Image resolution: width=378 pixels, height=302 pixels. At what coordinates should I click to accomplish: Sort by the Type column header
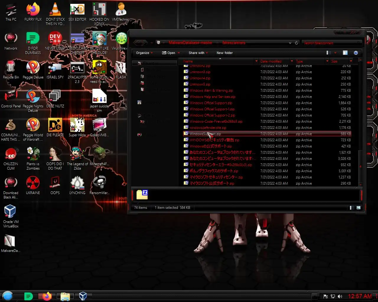click(x=310, y=61)
